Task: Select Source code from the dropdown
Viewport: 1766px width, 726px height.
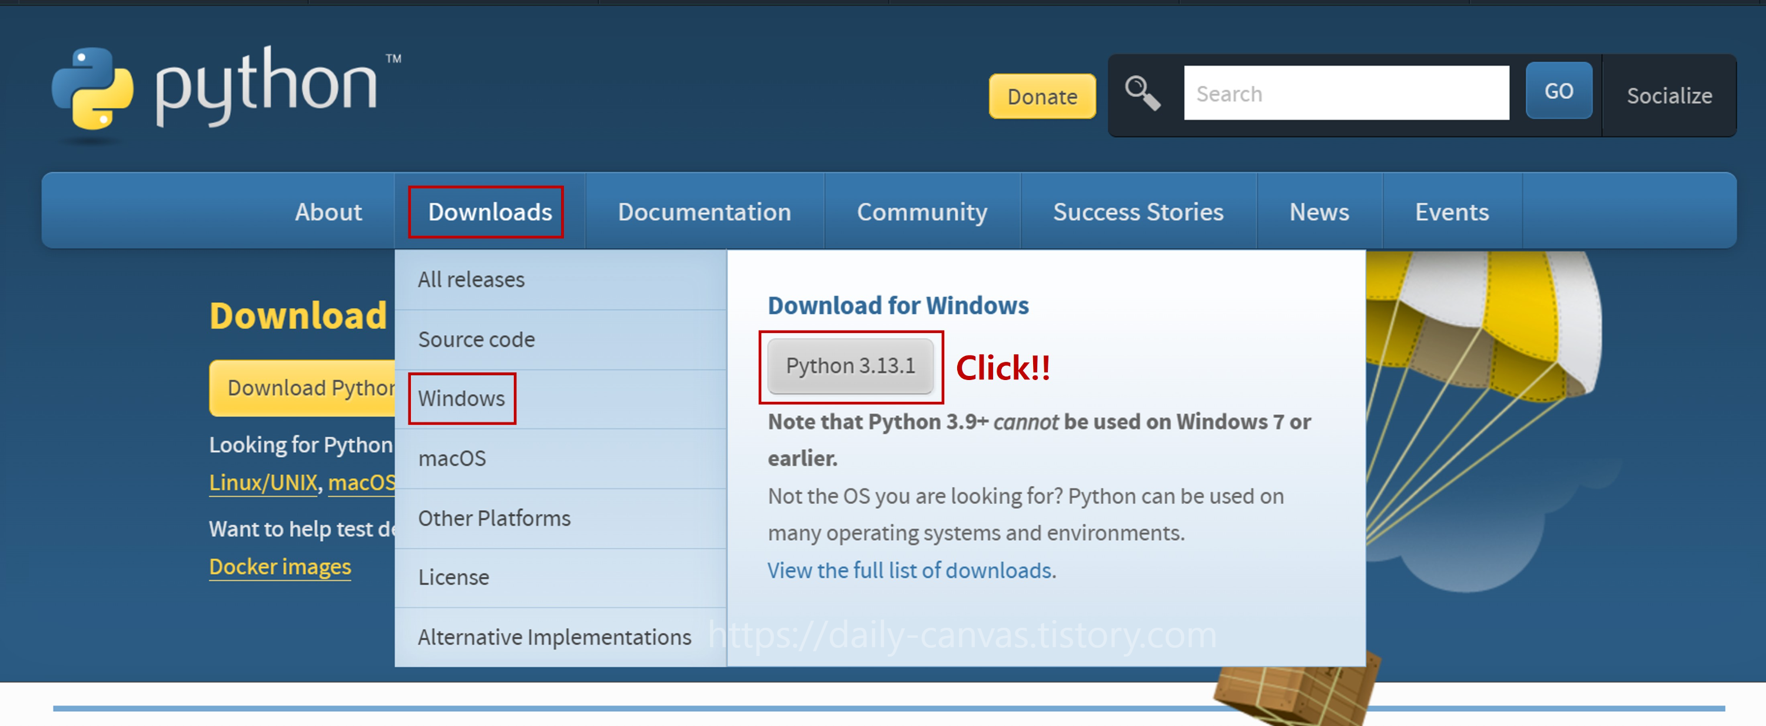Action: coord(476,338)
